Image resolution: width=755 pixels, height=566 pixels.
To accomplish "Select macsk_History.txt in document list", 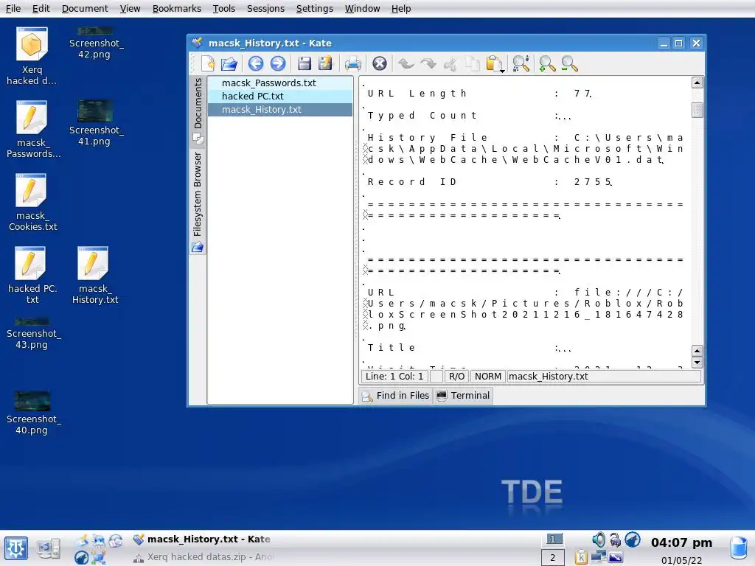I will (280, 110).
